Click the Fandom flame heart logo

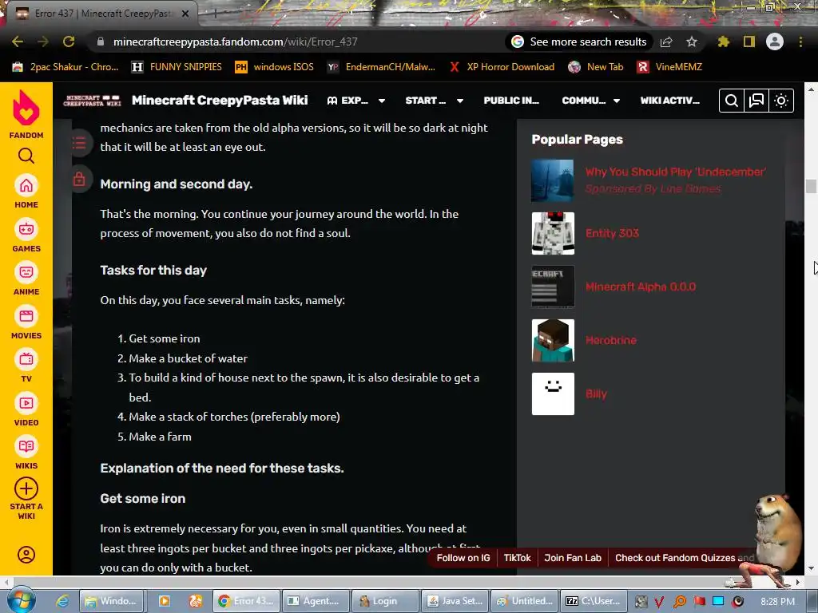point(26,108)
